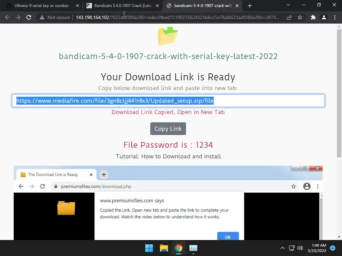
Task: Open the clock showing 1:49 AM
Action: click(x=317, y=248)
